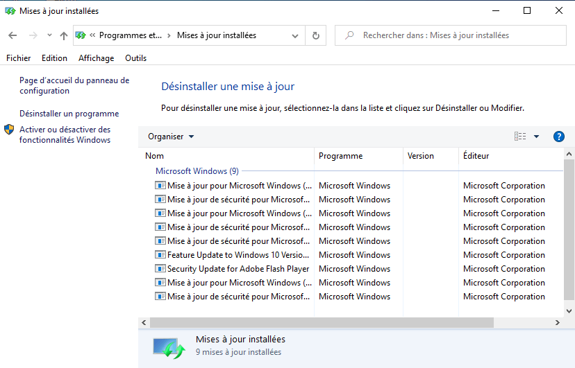
Task: Focus the search installed updates field
Action: click(x=450, y=35)
